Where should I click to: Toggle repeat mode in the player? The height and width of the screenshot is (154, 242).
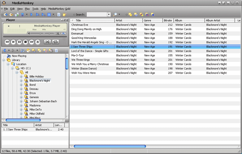56,42
